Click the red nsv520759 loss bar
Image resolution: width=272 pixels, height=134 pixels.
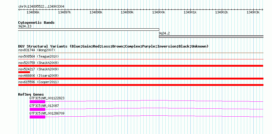(x=141, y=66)
